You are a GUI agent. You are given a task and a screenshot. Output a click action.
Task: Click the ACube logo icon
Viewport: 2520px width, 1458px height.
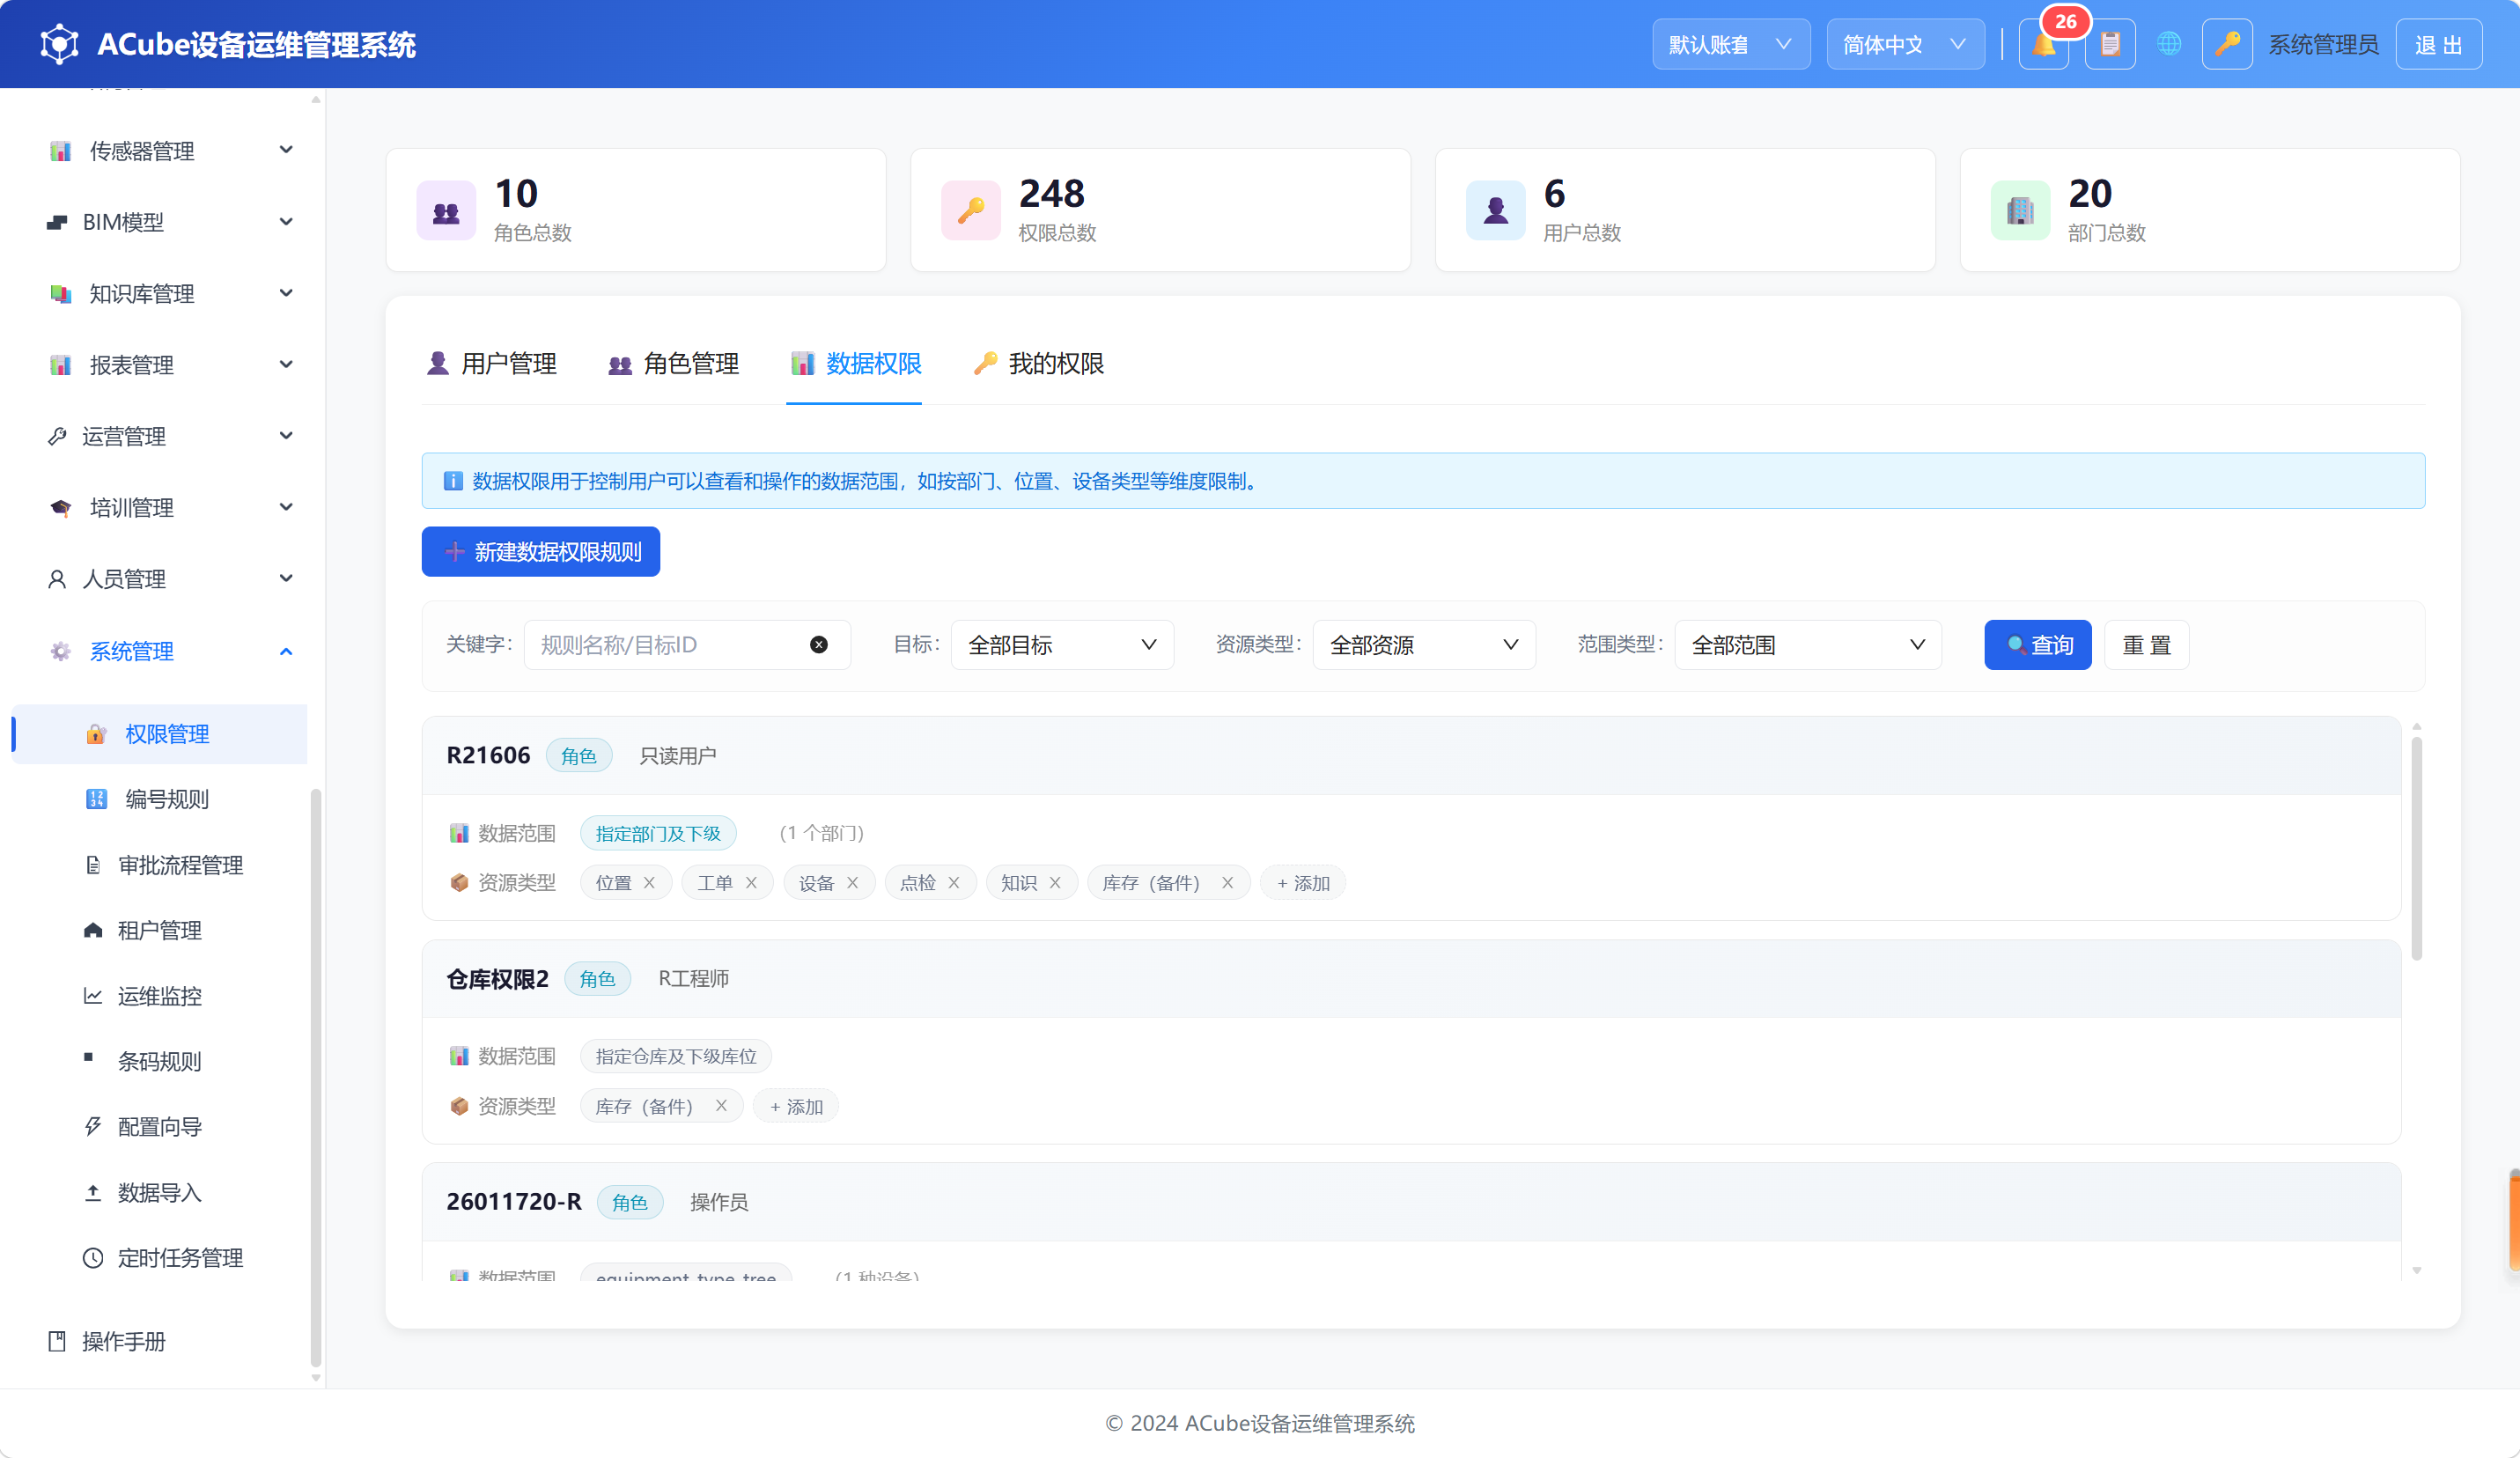pos(59,44)
